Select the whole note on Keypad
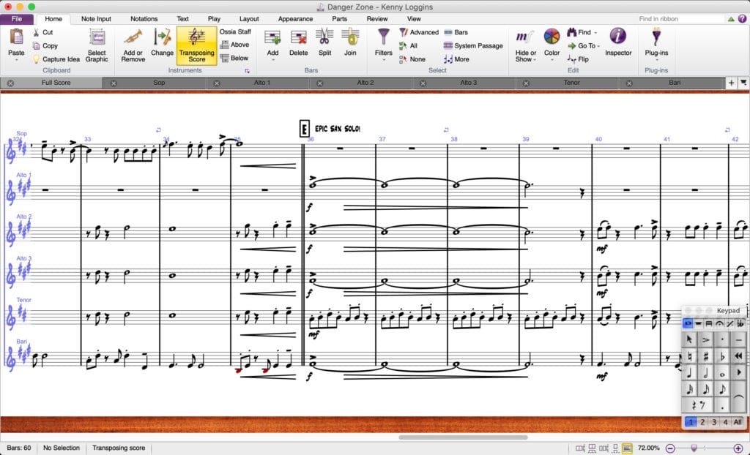 coord(722,373)
